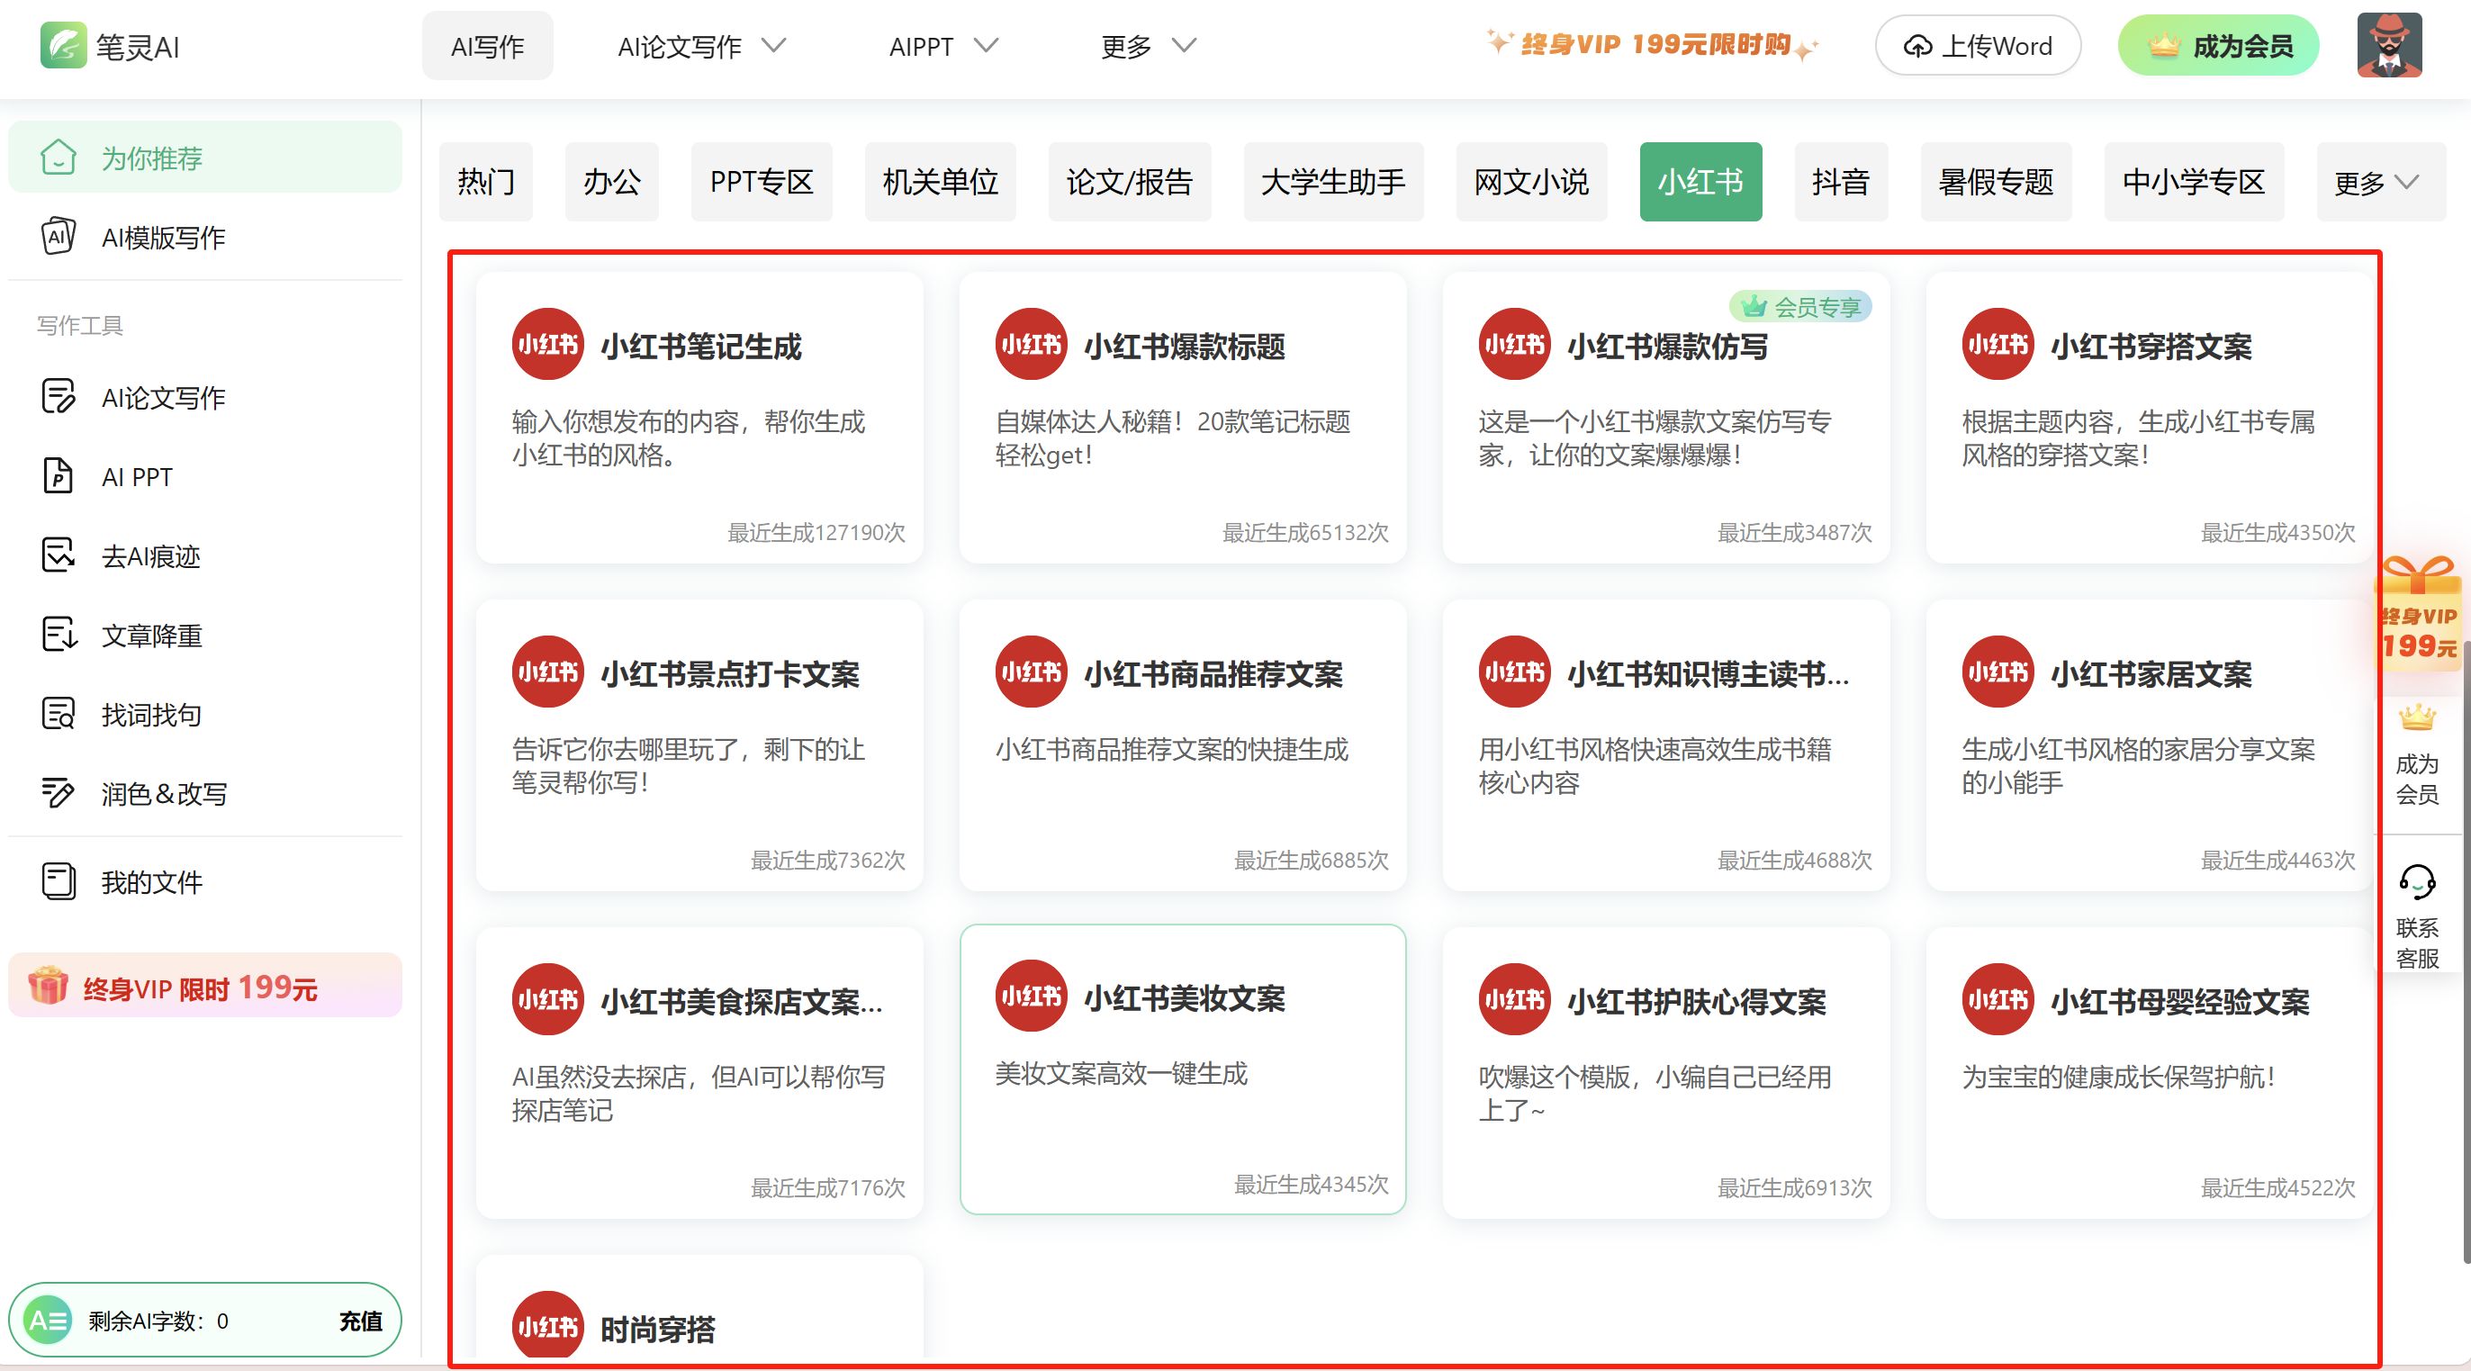The width and height of the screenshot is (2471, 1371).
Task: Click 充值 next to remaining AI字数
Action: (360, 1321)
